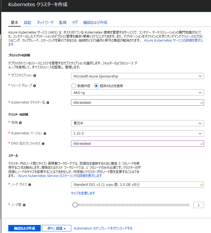Click info icon for DNS 名のプレフィックス
Image resolution: width=211 pixels, height=233 pixels.
[x=43, y=144]
